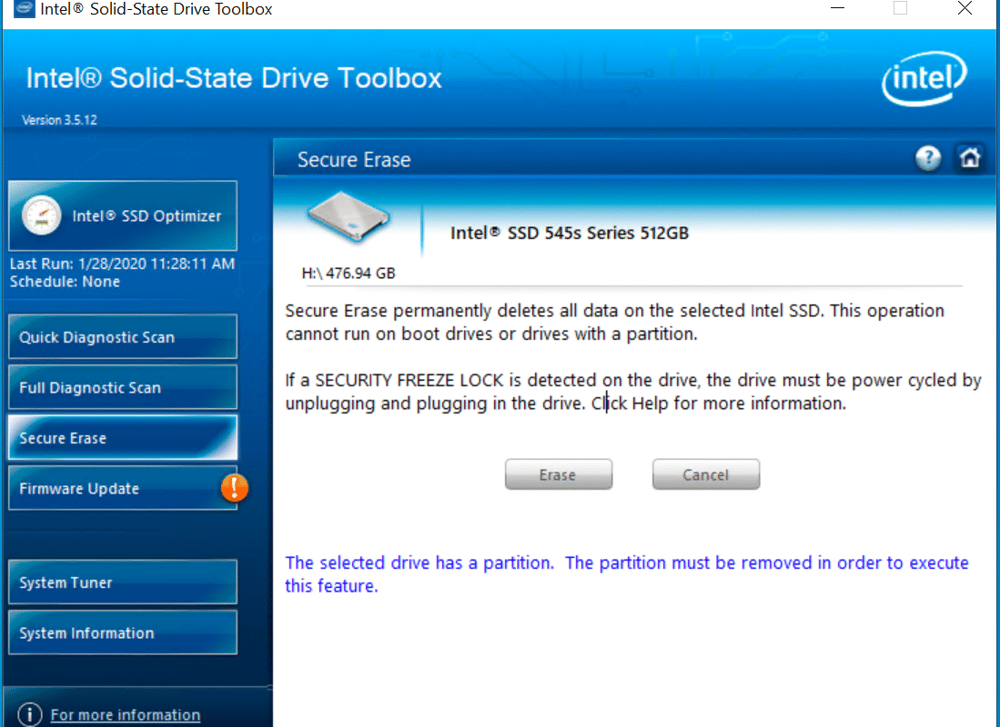The height and width of the screenshot is (727, 1000).
Task: Click the Intel logo in header
Action: 924,78
